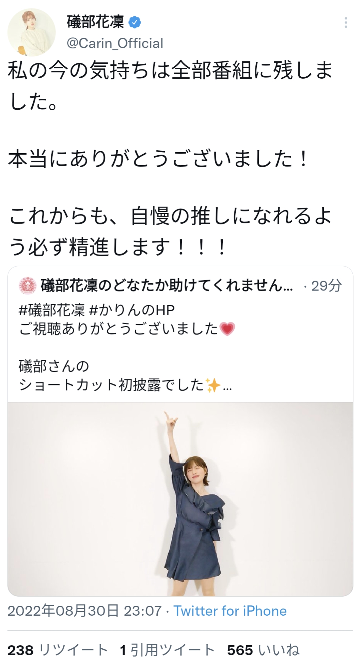Click the quoted tweet's 29分 timestamp

[327, 285]
